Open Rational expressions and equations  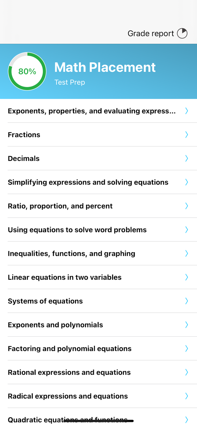[69, 372]
